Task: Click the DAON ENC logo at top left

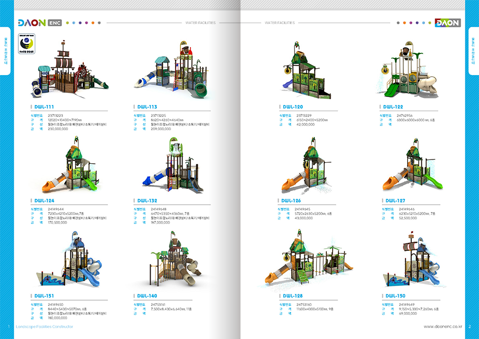Action: point(39,23)
